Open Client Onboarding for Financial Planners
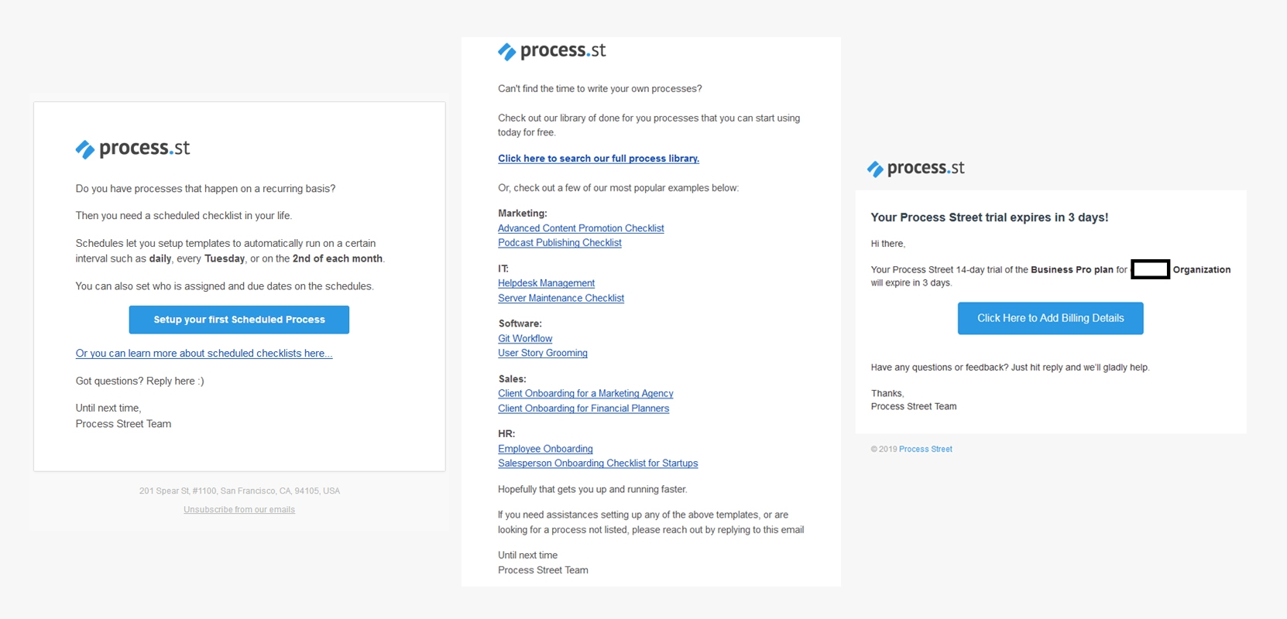Screen dimensions: 1287x619 click(x=583, y=408)
